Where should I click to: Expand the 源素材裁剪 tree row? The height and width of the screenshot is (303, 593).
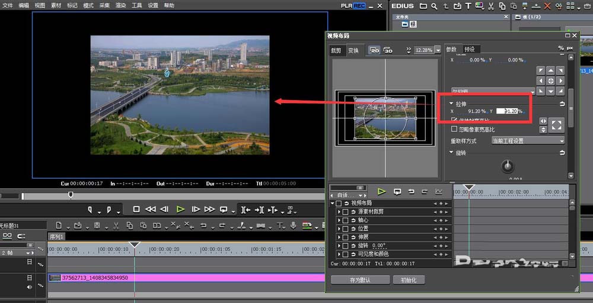(x=339, y=212)
